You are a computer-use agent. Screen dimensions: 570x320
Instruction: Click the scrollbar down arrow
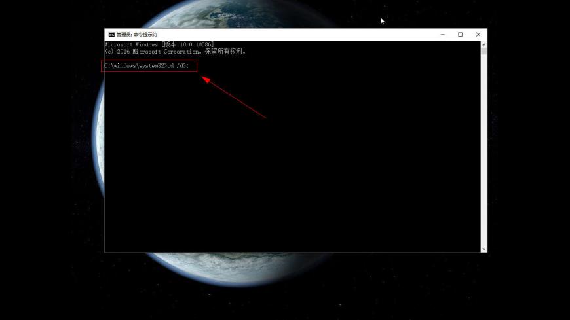pos(484,249)
